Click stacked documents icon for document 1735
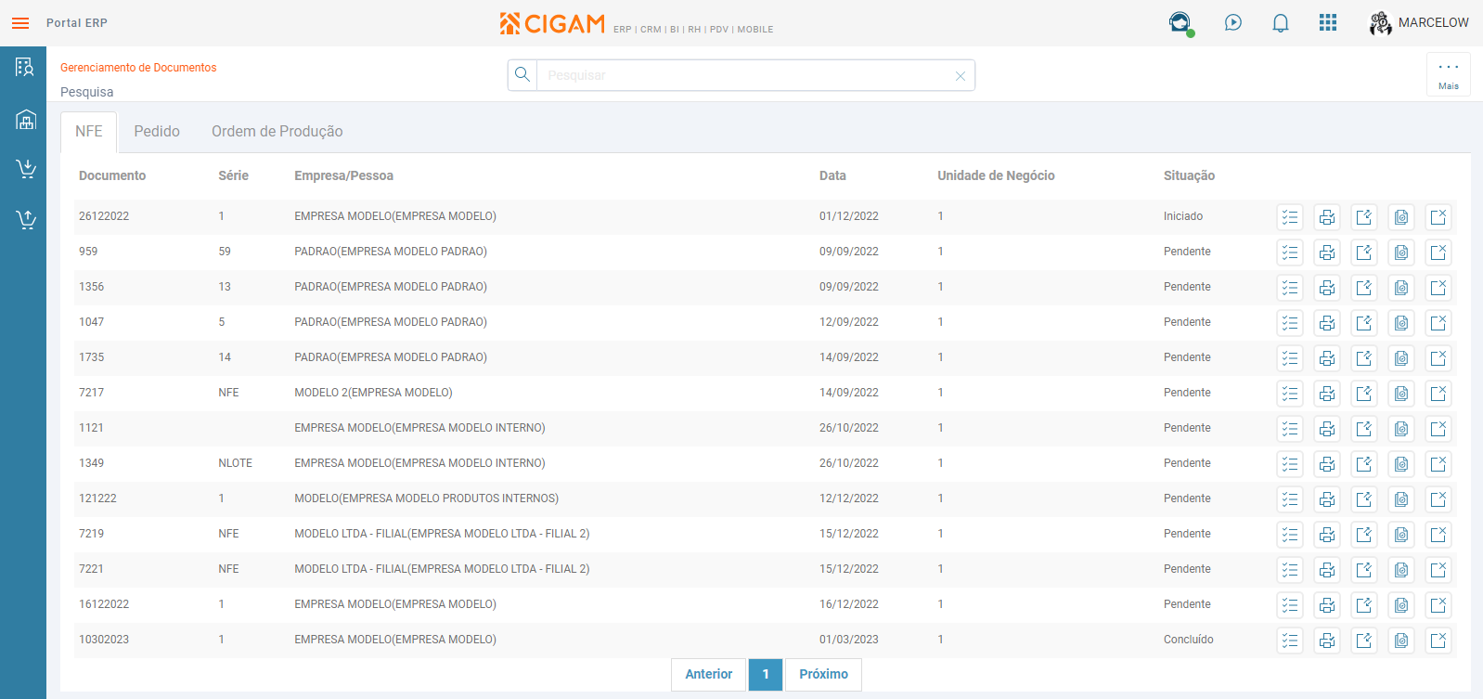 (1401, 358)
